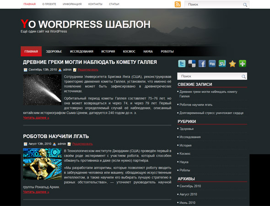Select the Наука navigation tab
Viewport: 270px width, 206px height.
(x=148, y=51)
